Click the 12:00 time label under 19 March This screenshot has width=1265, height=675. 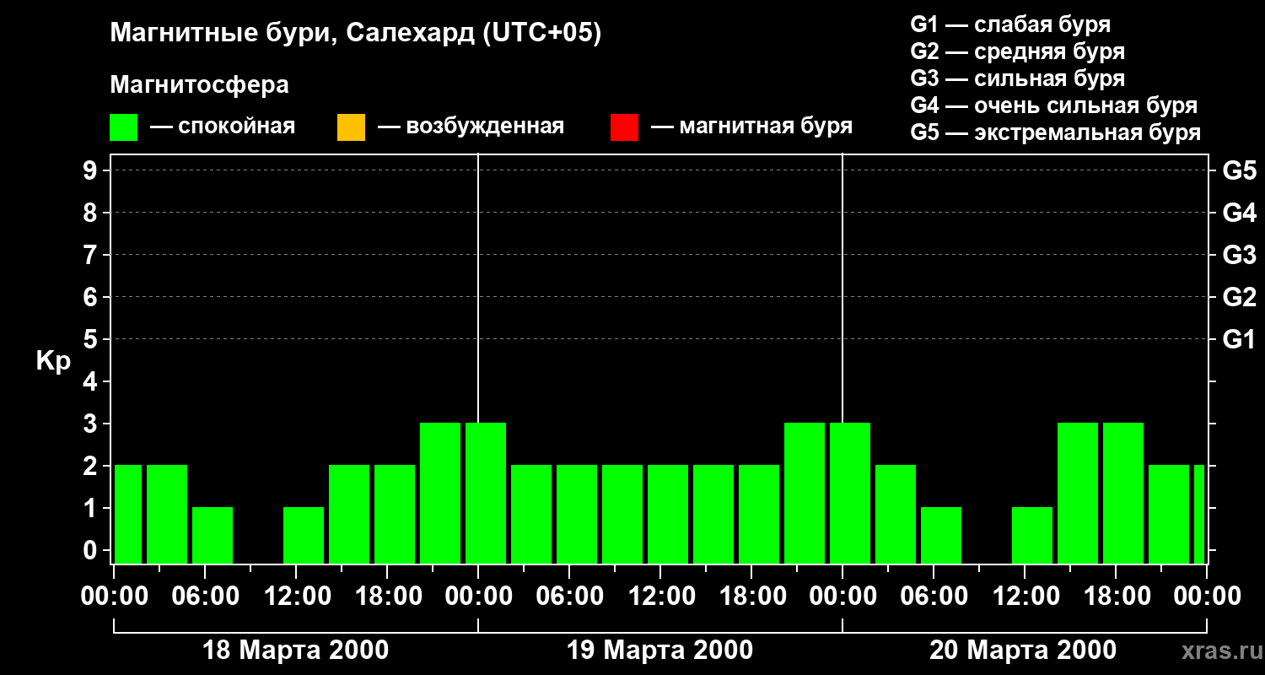click(x=661, y=597)
